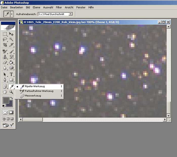177x157 pixels.
Task: Click the foreground color swatch
Action: 6,100
